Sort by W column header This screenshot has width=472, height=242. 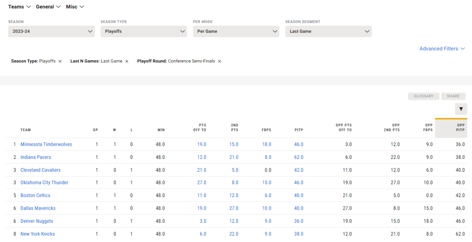(x=115, y=130)
